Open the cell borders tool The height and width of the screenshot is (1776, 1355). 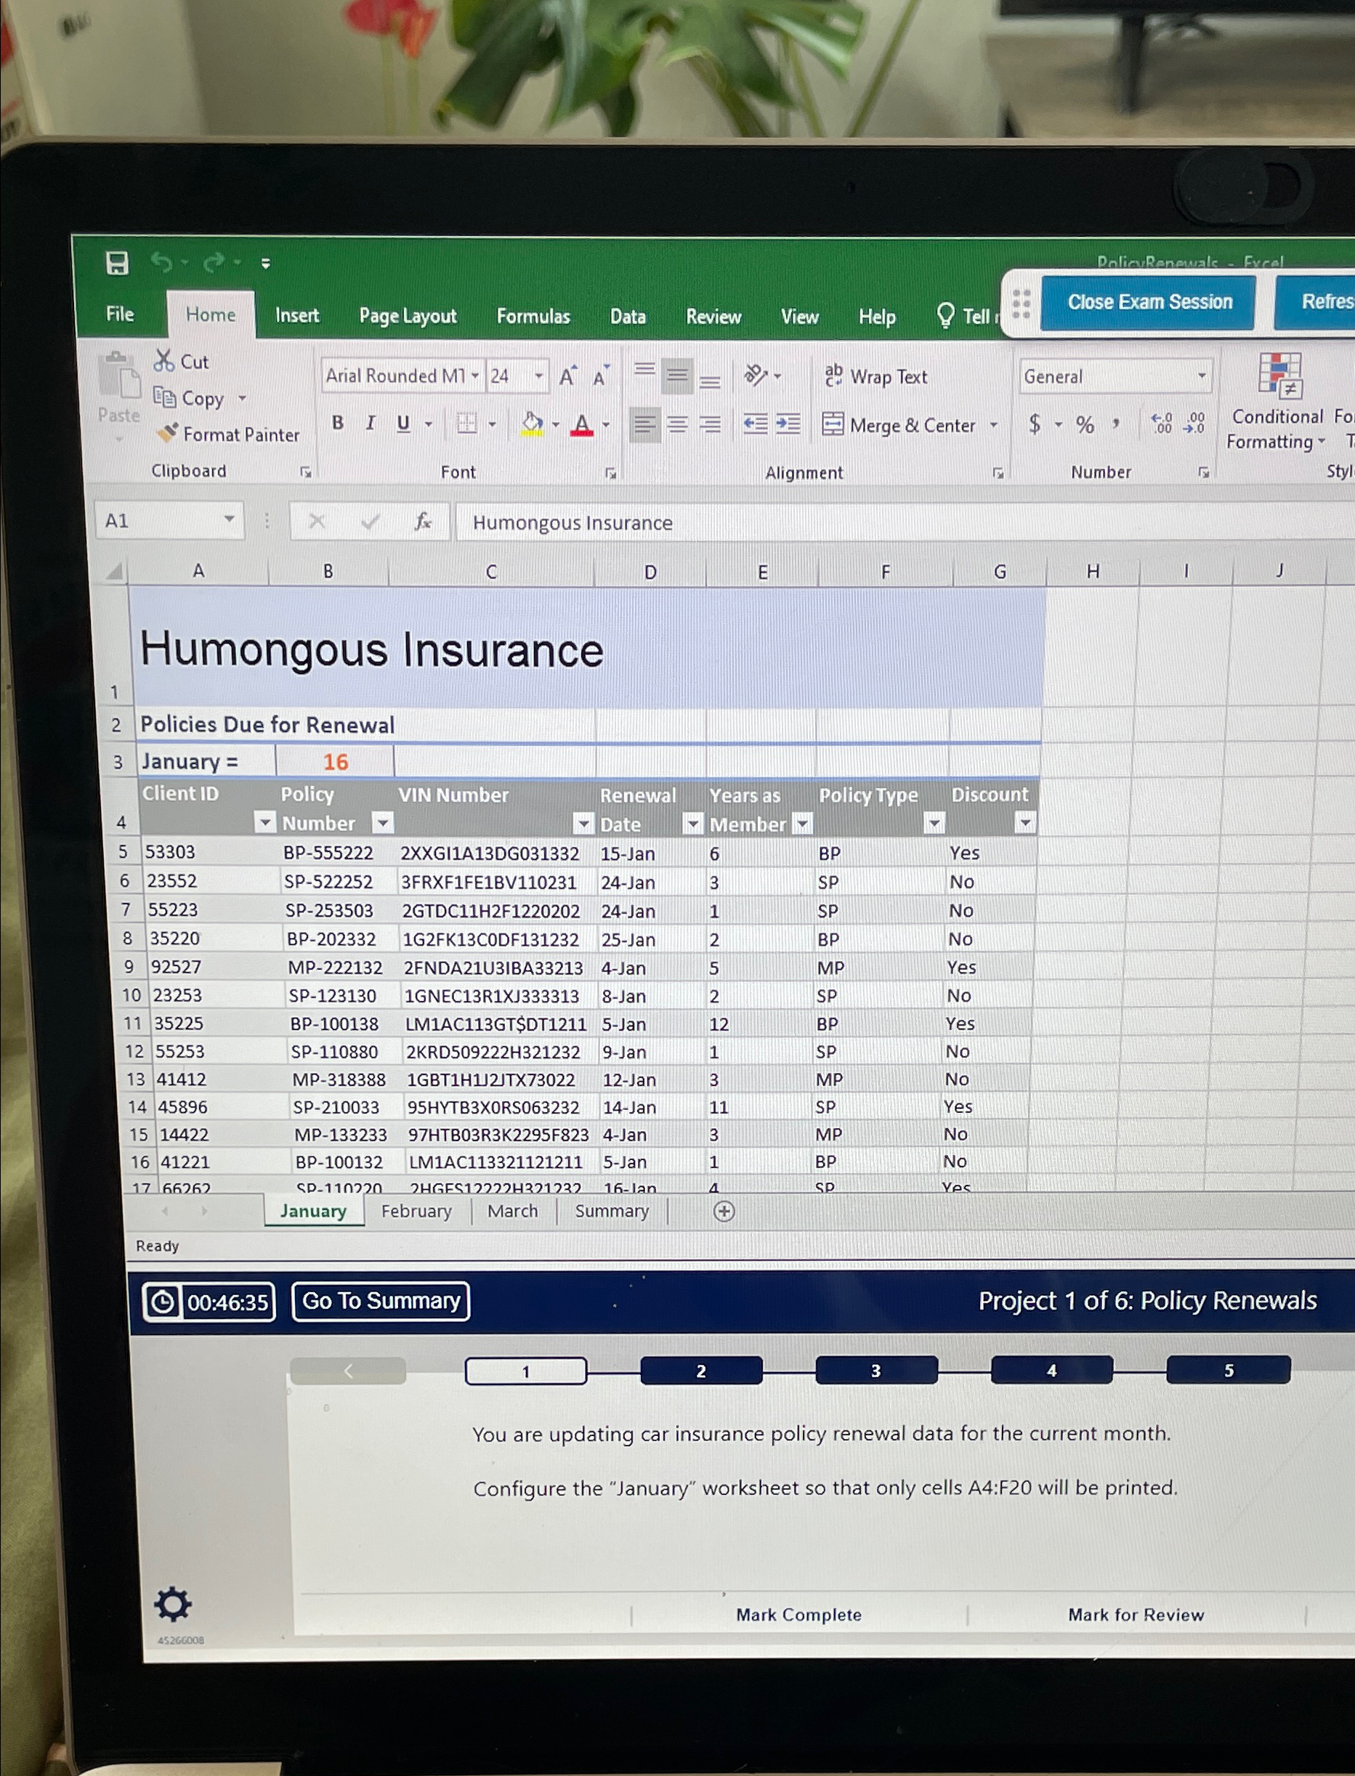[x=467, y=423]
